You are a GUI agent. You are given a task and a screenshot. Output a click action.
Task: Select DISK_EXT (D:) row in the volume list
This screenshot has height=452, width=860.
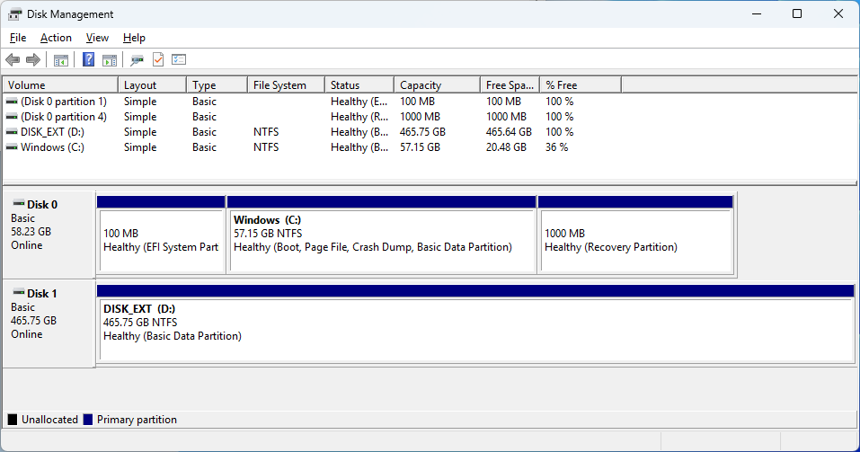52,132
